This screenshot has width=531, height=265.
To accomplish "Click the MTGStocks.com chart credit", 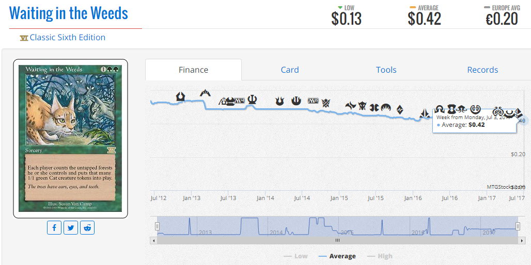I will click(x=506, y=187).
